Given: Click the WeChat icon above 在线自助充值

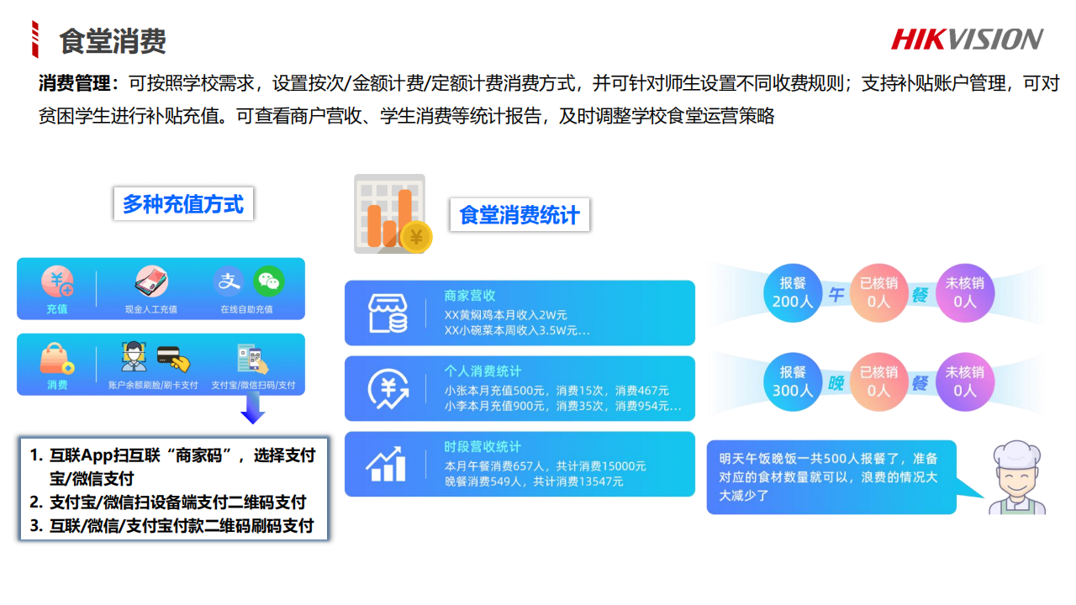Looking at the screenshot, I should click(x=269, y=281).
